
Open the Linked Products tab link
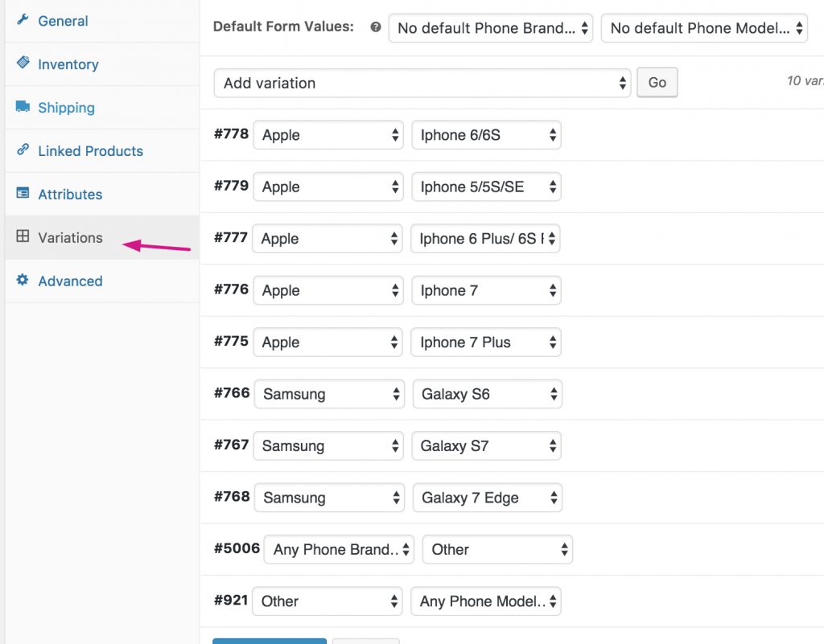(x=90, y=151)
